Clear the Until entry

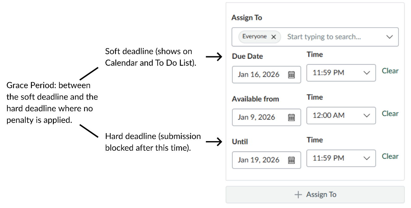pyautogui.click(x=390, y=156)
